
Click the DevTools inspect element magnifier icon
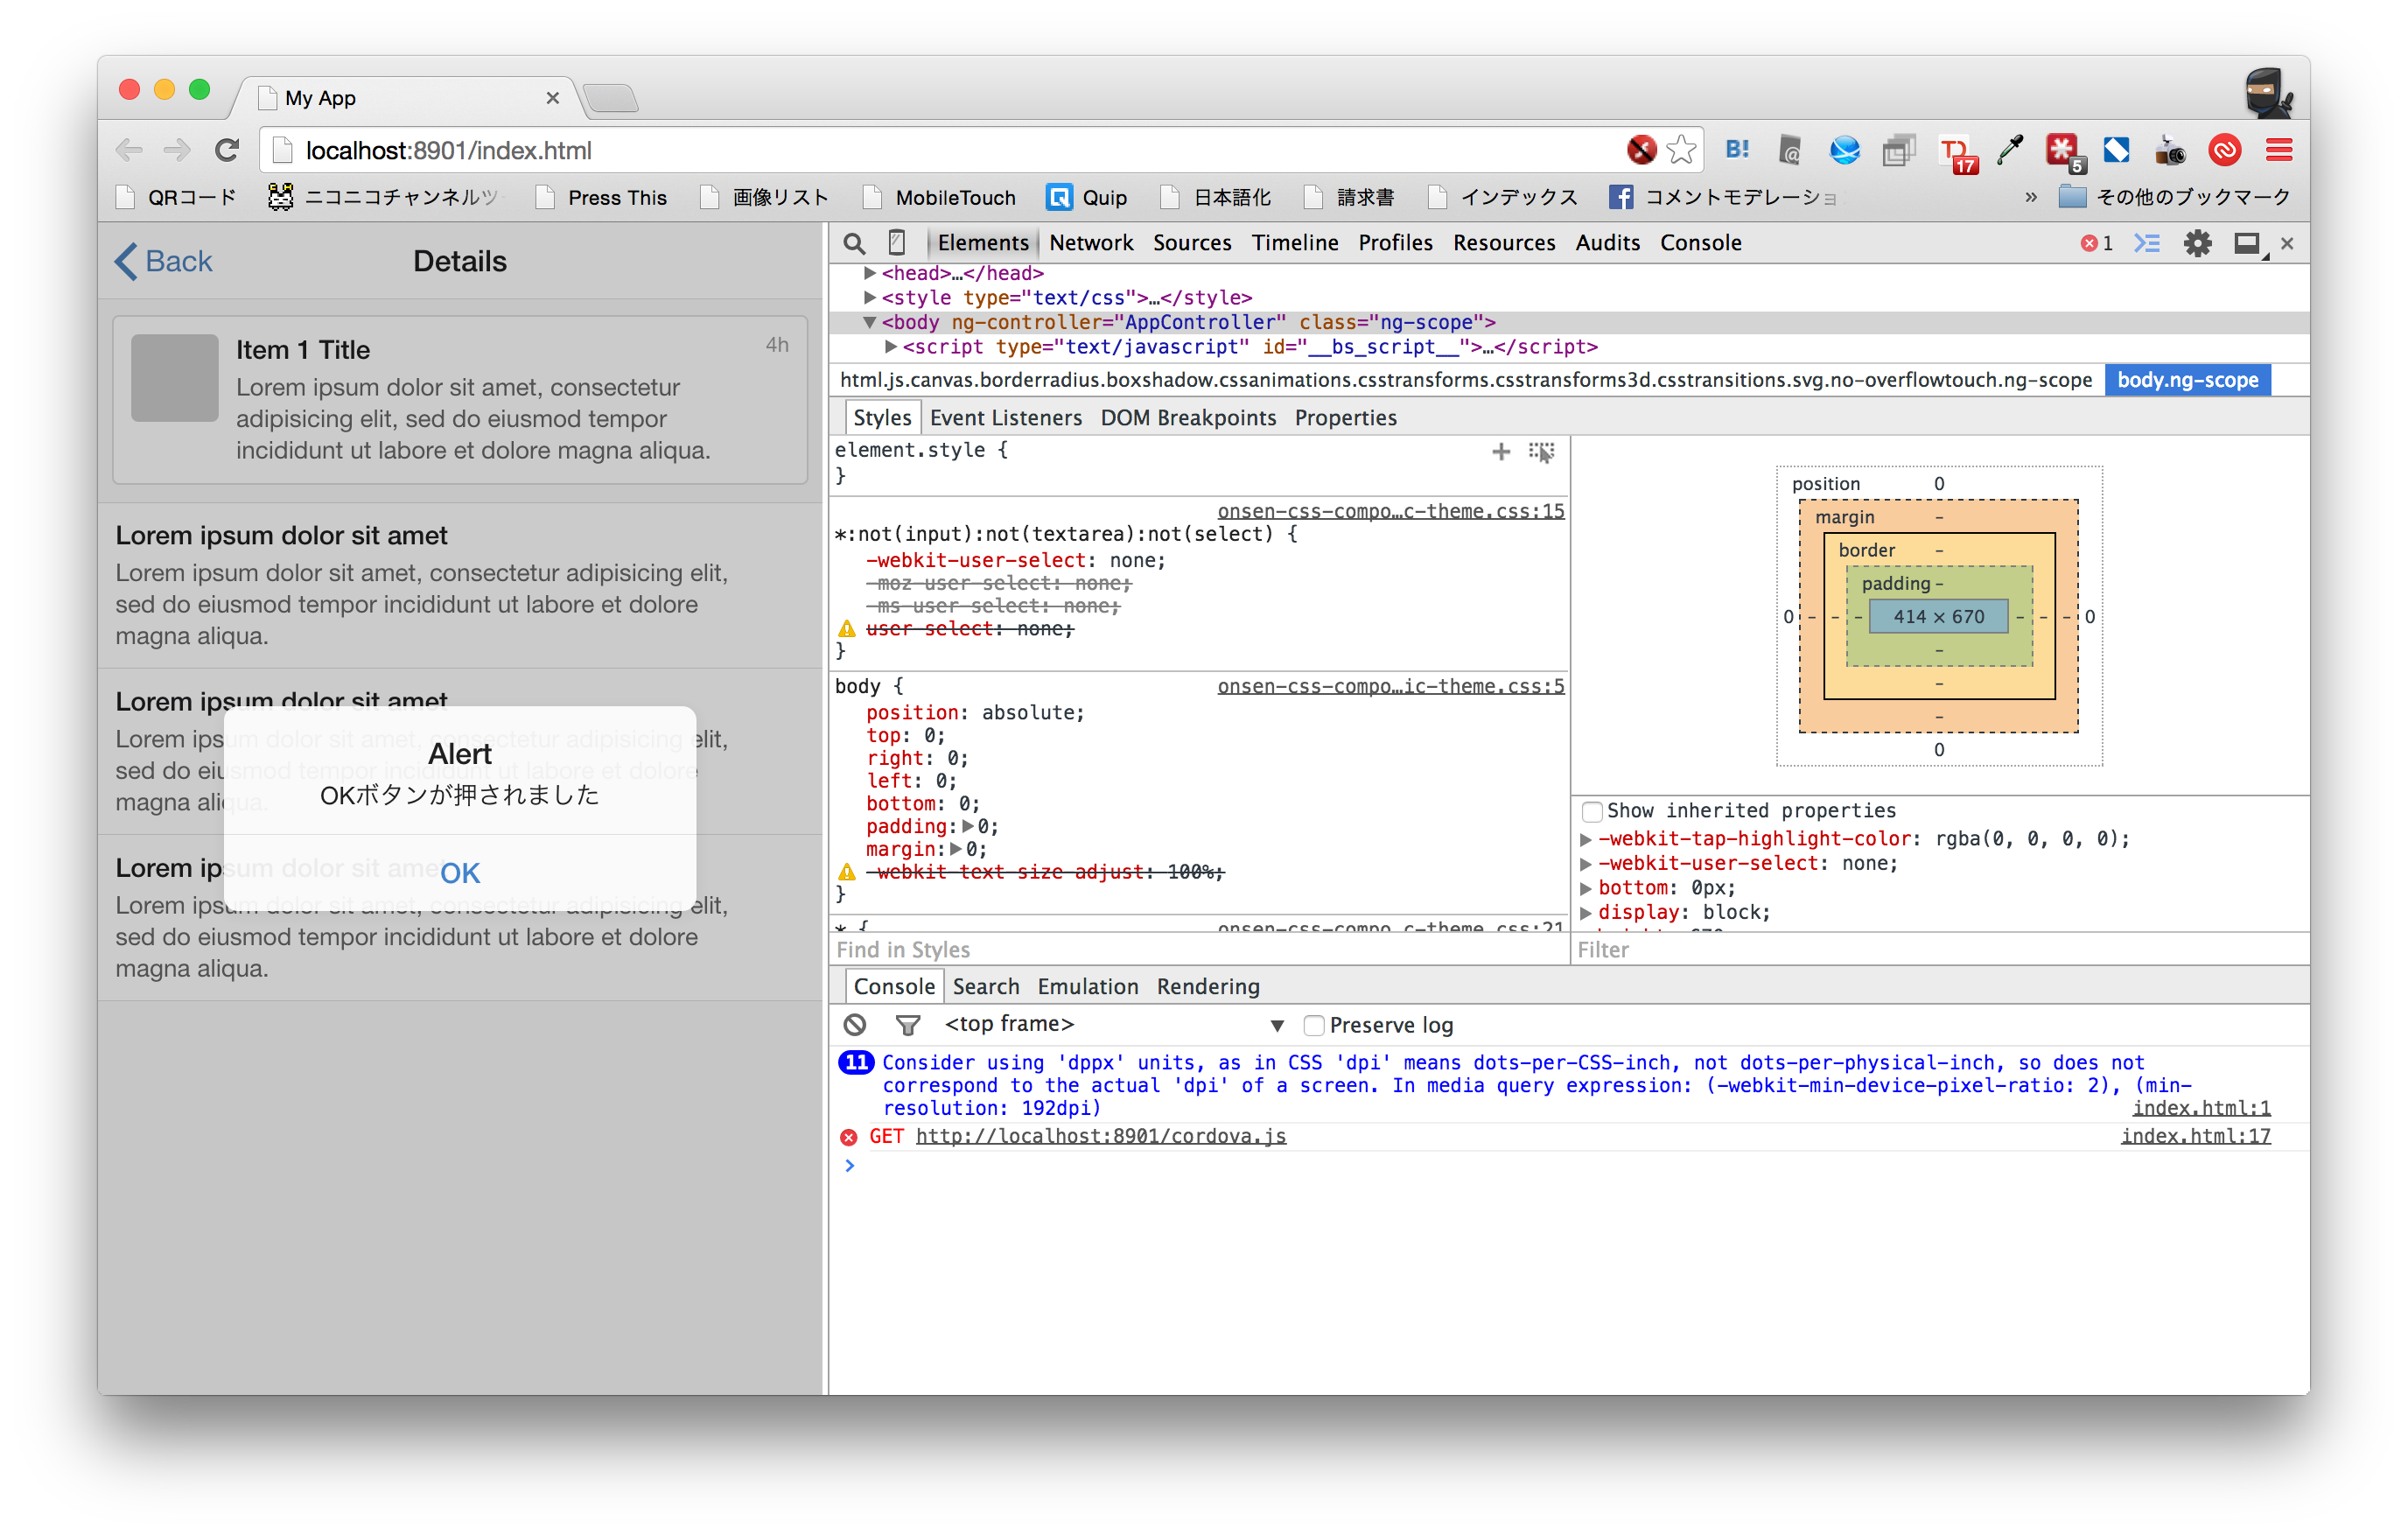pyautogui.click(x=853, y=243)
